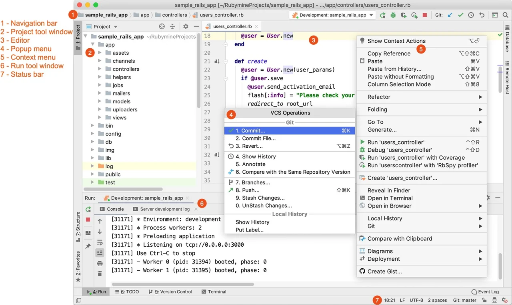
Task: Rerun the app in the Run tool window
Action: coord(88,209)
